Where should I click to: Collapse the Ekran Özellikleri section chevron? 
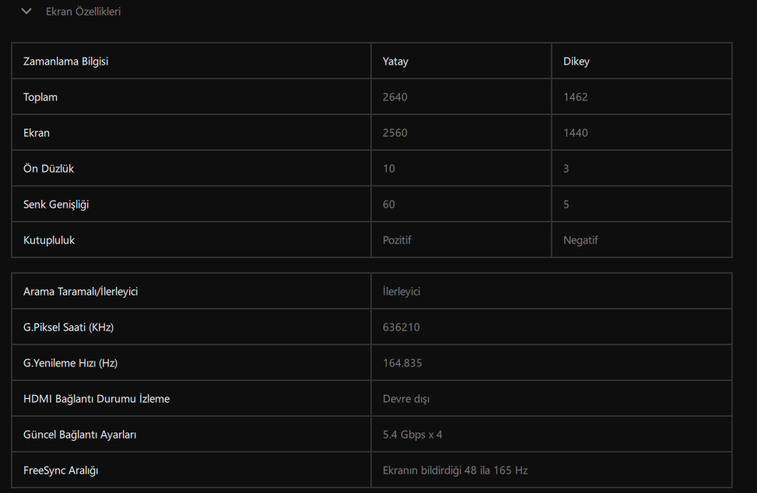pyautogui.click(x=26, y=11)
